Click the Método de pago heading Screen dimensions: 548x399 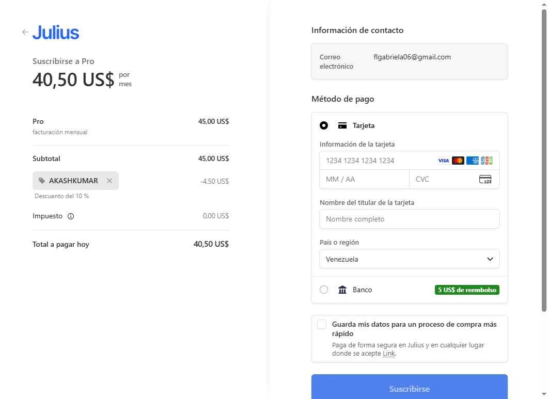click(342, 99)
